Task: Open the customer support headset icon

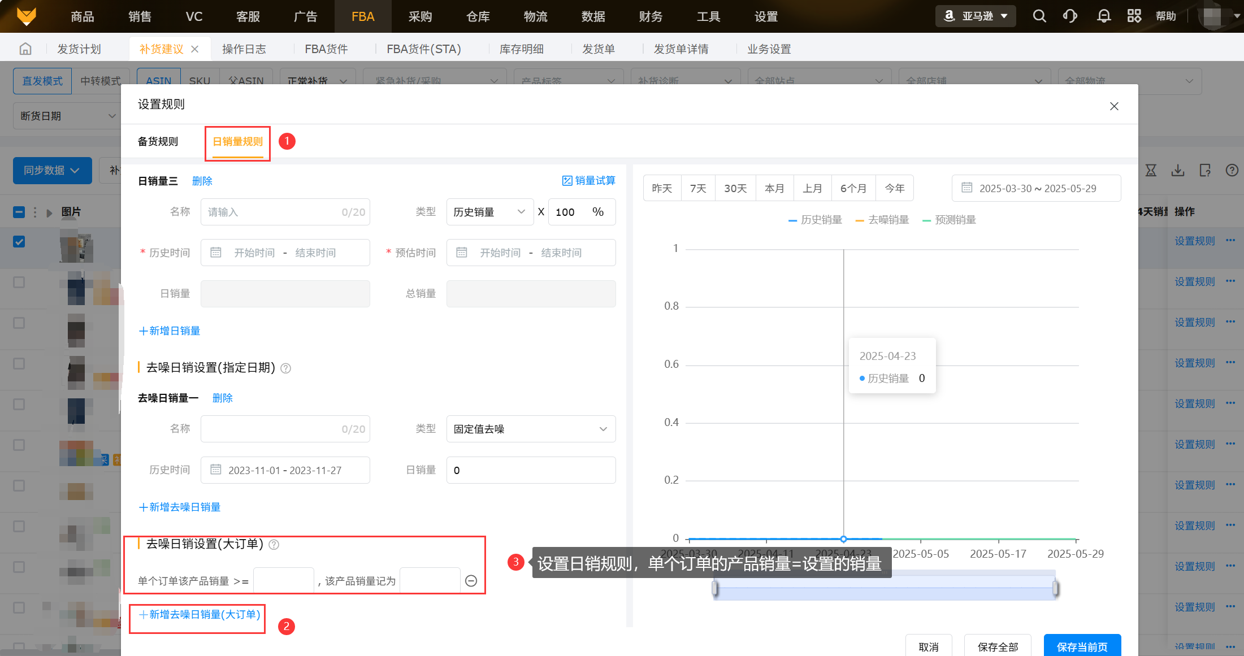Action: click(1070, 16)
